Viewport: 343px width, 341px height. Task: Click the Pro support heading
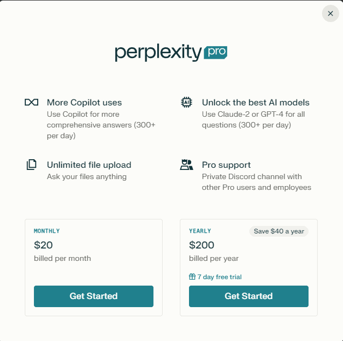pos(226,165)
